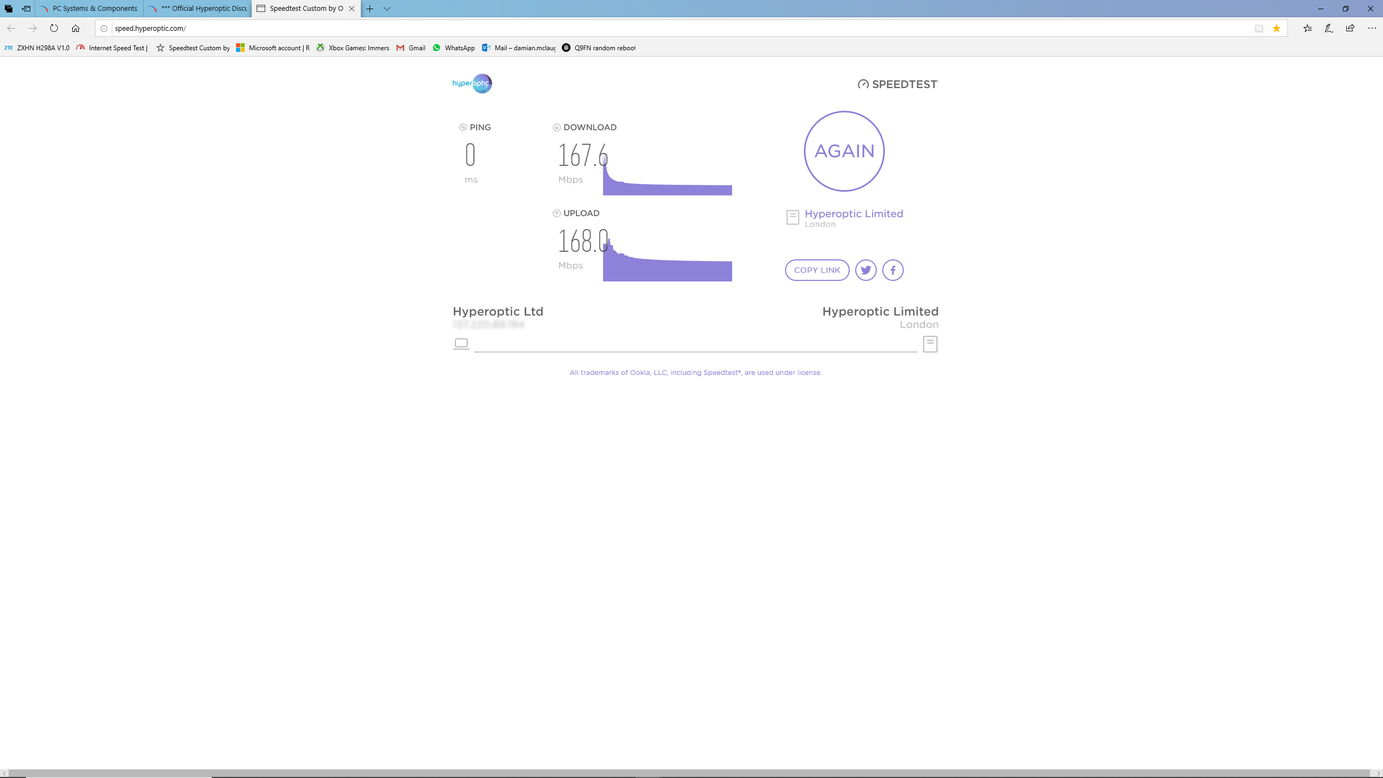Screen dimensions: 1383x778
Task: Click the destination server icon near London
Action: point(930,344)
